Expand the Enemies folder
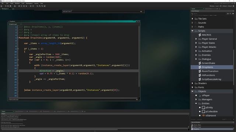 pos(196,55)
